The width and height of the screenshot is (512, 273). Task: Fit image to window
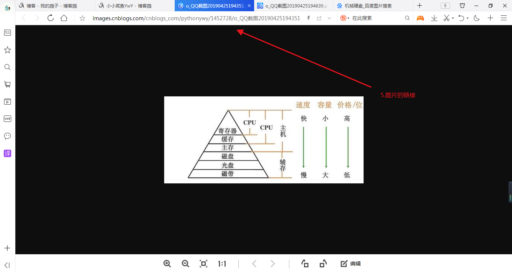click(204, 264)
